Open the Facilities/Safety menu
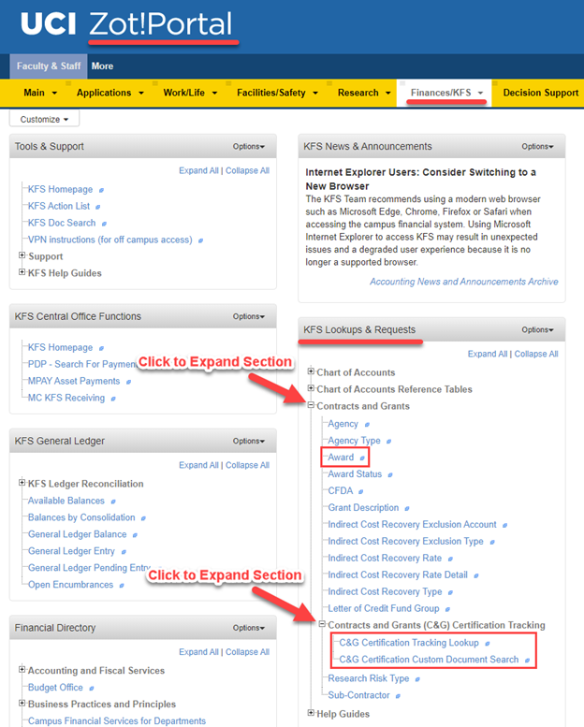 point(277,93)
